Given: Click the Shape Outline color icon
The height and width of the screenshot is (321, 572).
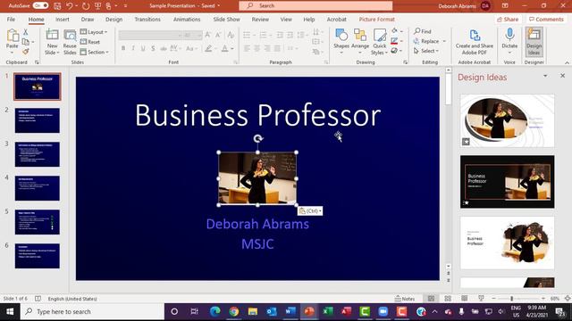Looking at the screenshot, I should pos(394,41).
